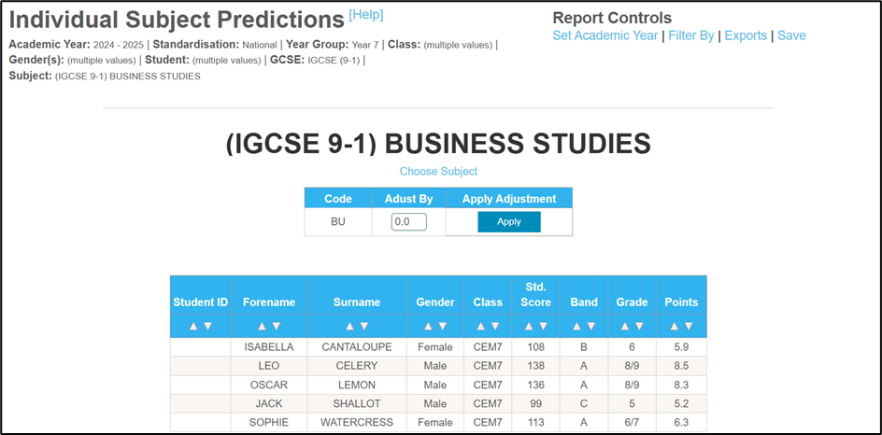Sort Points column ascending arrow
The height and width of the screenshot is (435, 882).
point(674,326)
